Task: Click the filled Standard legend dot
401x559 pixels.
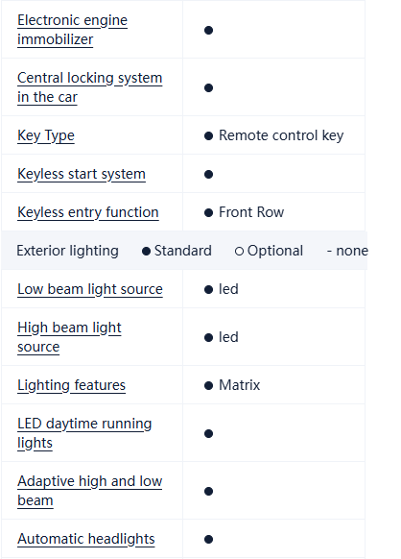Action: click(x=146, y=252)
